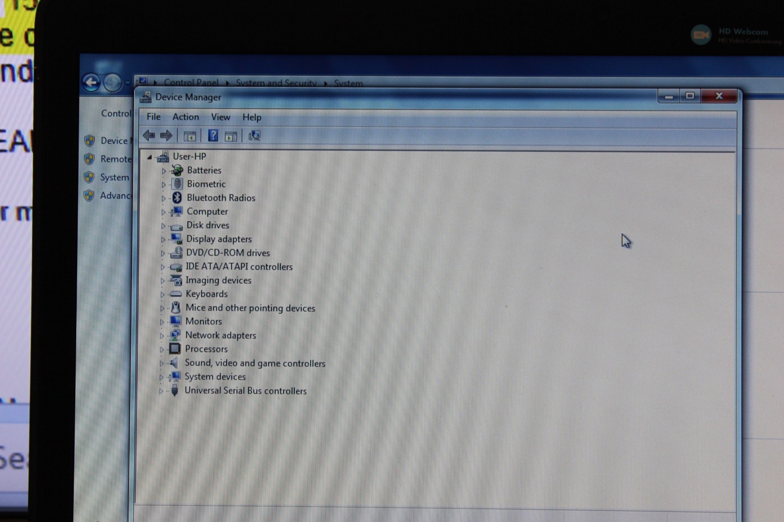Select the DVD/CD-ROM drives label
The width and height of the screenshot is (784, 522).
point(228,253)
